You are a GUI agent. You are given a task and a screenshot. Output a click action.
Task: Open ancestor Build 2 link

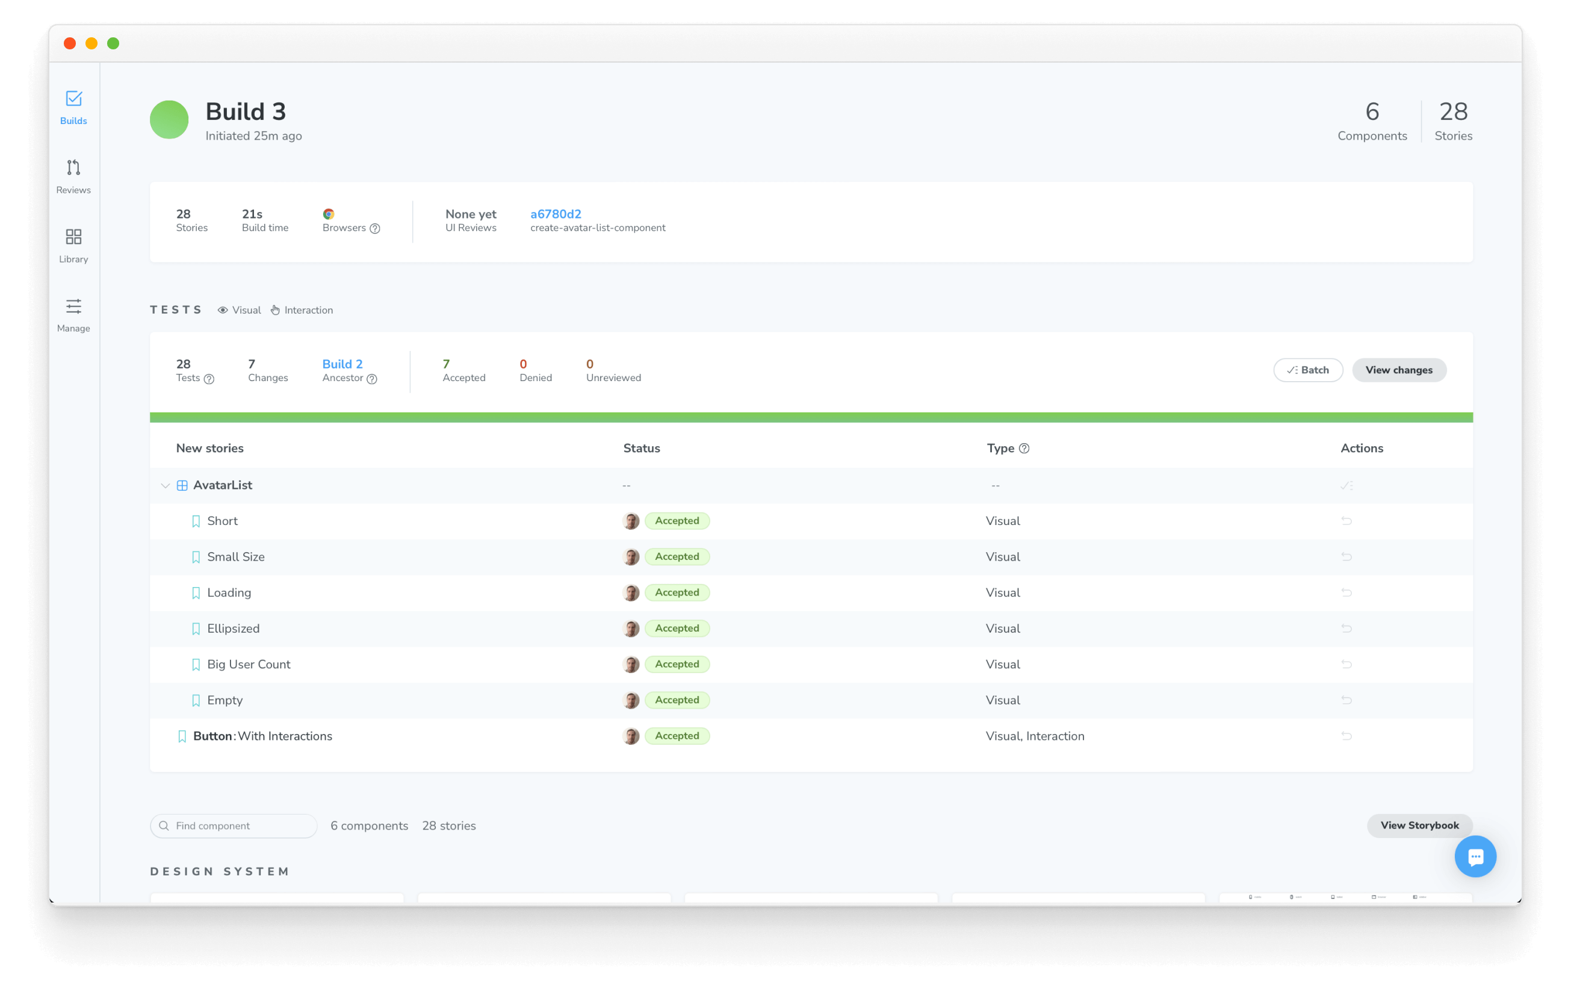[341, 363]
